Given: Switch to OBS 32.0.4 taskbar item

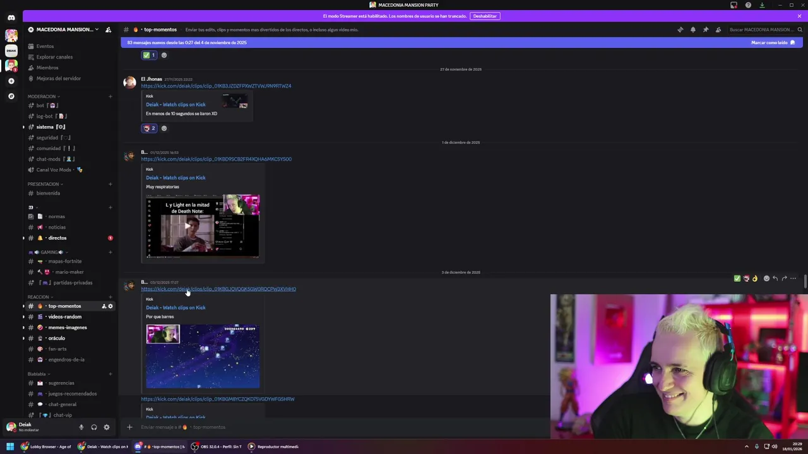Looking at the screenshot, I should coord(217,446).
